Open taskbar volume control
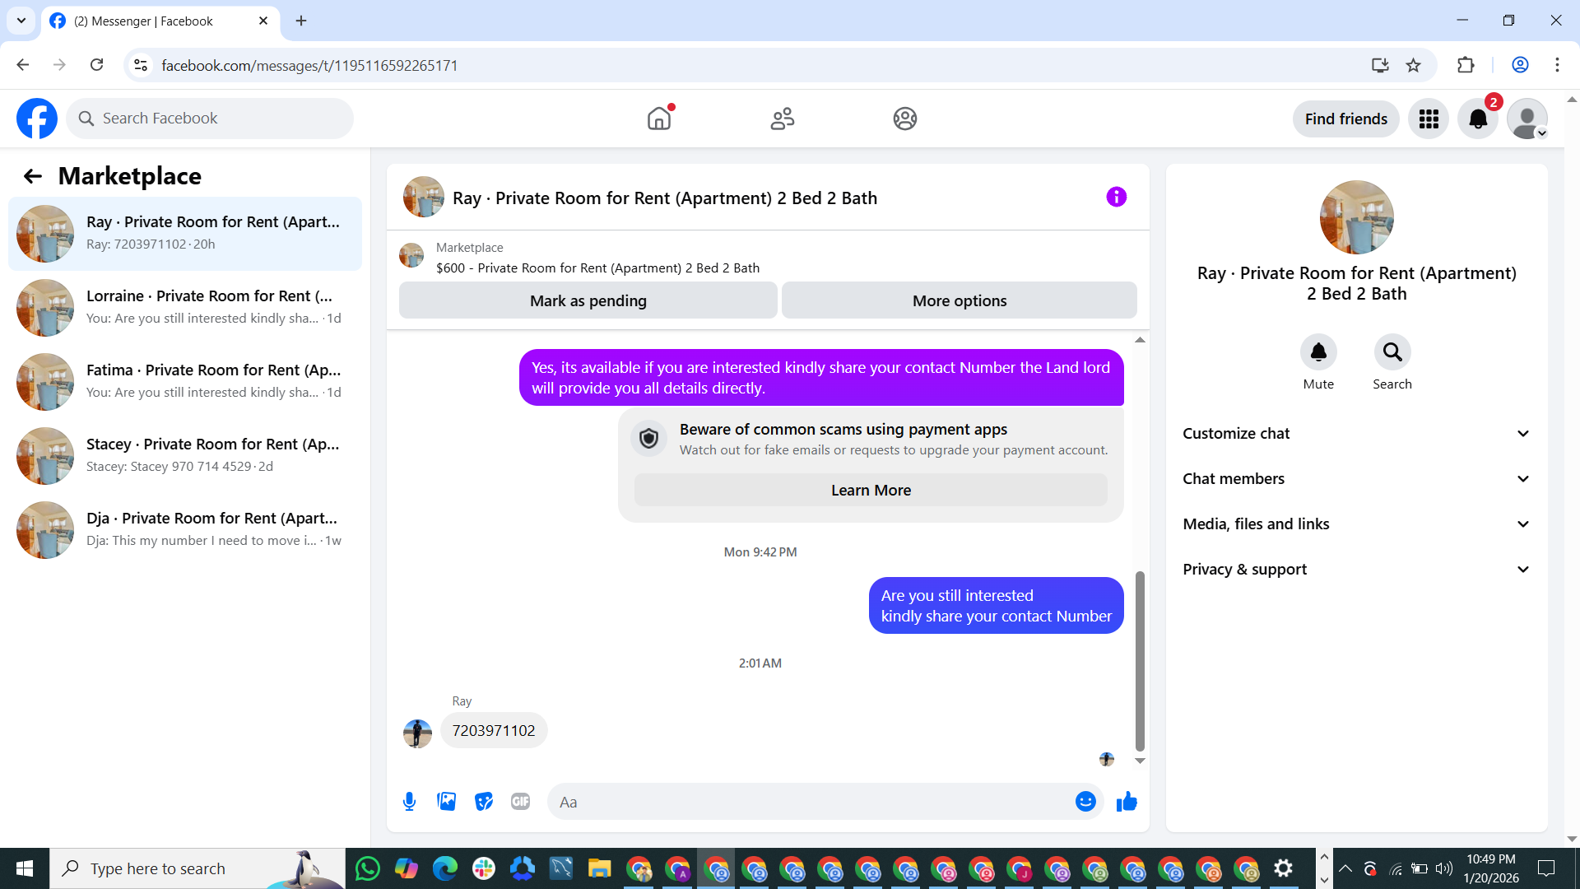The width and height of the screenshot is (1580, 889). click(1444, 868)
